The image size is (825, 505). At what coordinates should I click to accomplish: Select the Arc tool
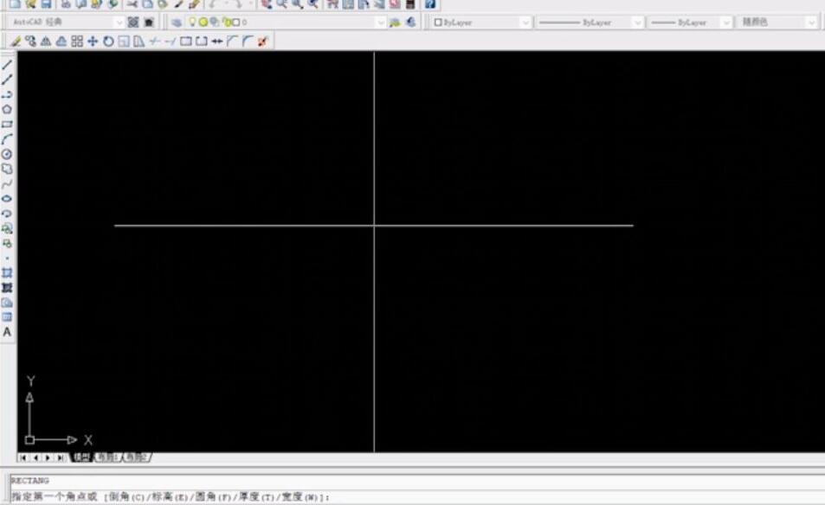click(7, 139)
